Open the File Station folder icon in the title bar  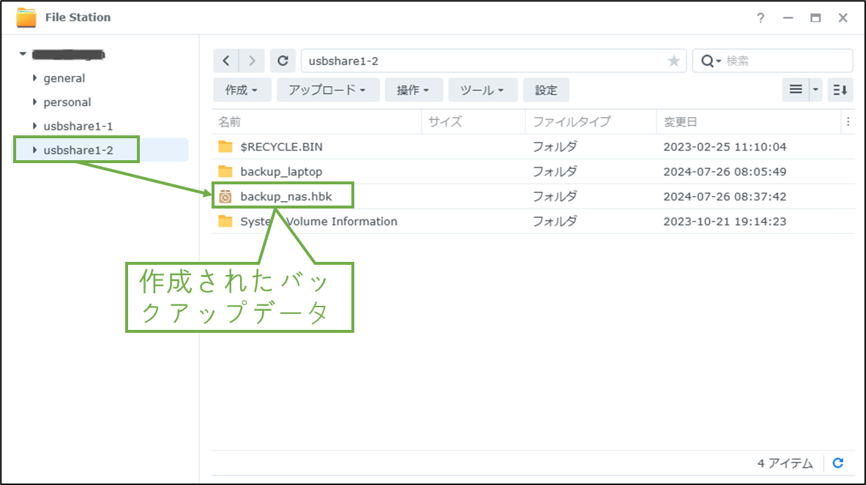click(27, 17)
